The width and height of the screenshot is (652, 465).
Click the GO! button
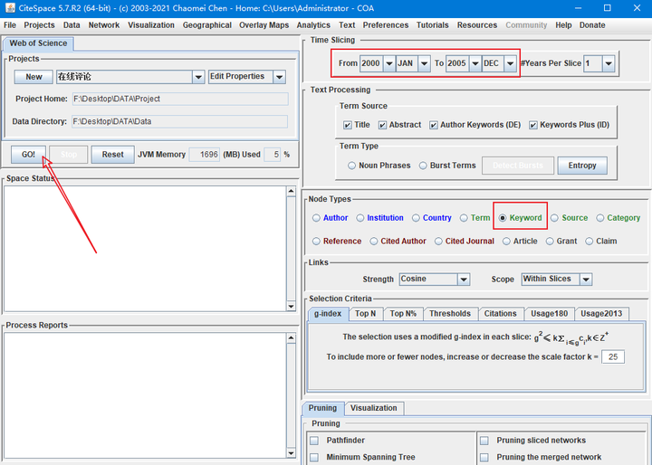28,155
